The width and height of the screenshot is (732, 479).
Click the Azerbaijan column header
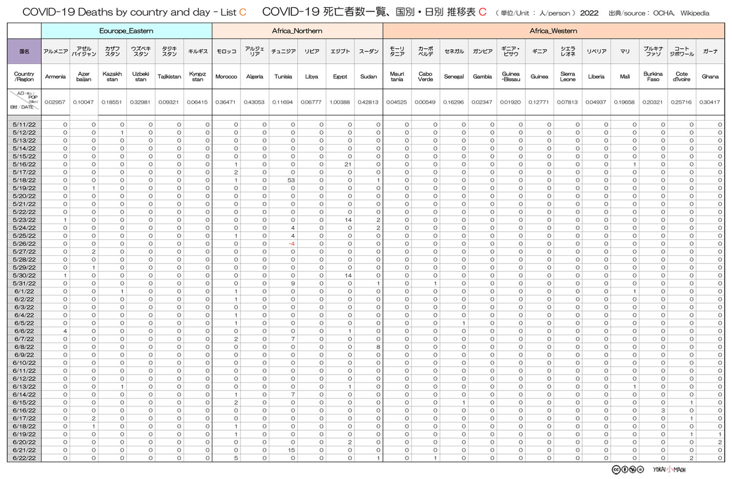[x=84, y=77]
